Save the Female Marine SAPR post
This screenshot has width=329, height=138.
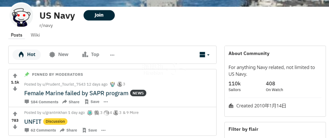tap(92, 102)
